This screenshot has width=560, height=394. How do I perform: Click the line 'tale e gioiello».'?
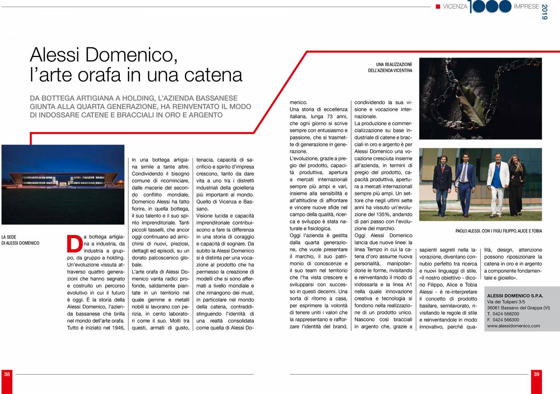[501, 278]
